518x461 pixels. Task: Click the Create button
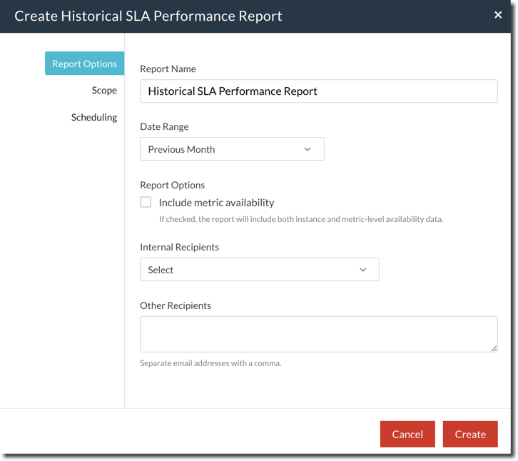[x=470, y=434]
